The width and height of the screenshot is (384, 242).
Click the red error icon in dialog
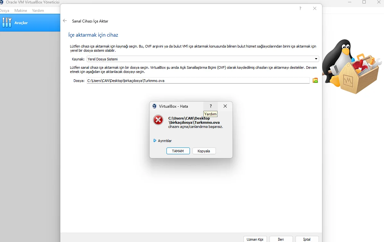coord(158,120)
